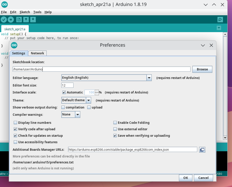Open the Theme dropdown
Image resolution: width=232 pixels, height=187 pixels.
[89, 100]
